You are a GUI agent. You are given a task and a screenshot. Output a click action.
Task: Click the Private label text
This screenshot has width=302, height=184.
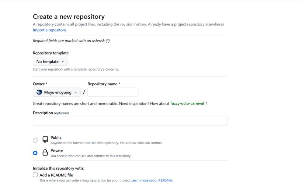pos(57,151)
